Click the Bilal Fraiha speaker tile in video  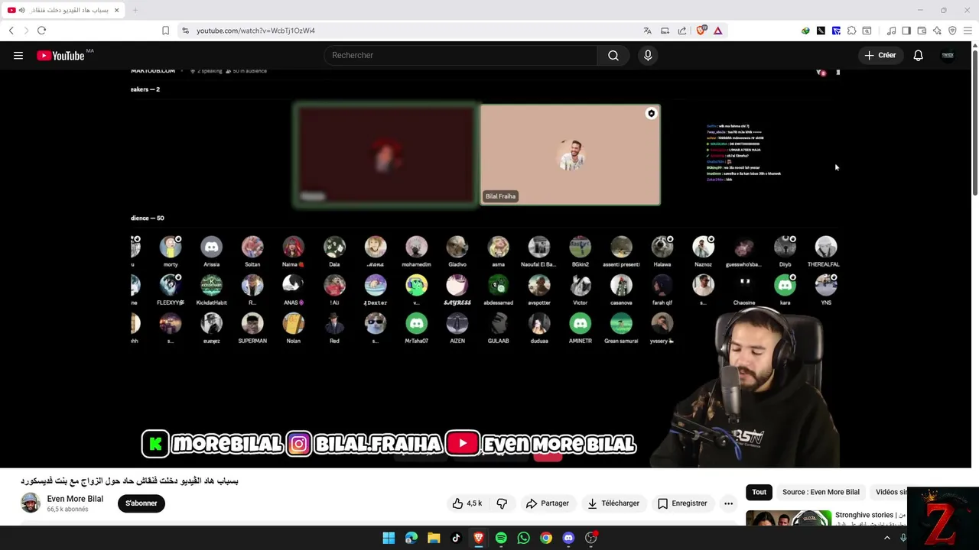click(x=570, y=155)
